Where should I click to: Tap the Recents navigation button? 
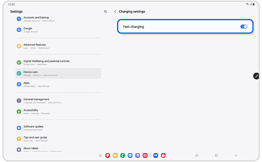pyautogui.click(x=197, y=155)
